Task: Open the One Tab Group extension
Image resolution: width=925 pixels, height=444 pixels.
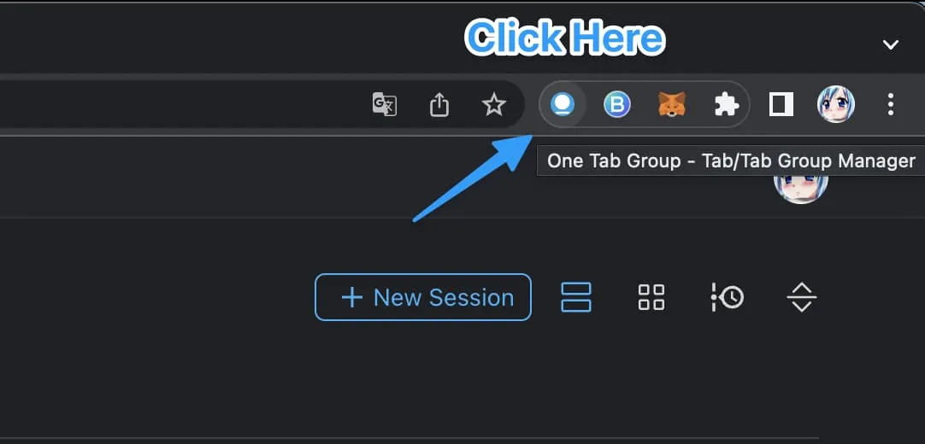Action: pos(563,104)
